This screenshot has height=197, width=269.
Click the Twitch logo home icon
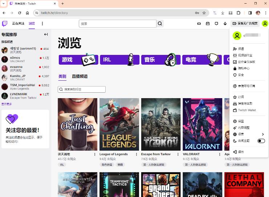(4, 24)
